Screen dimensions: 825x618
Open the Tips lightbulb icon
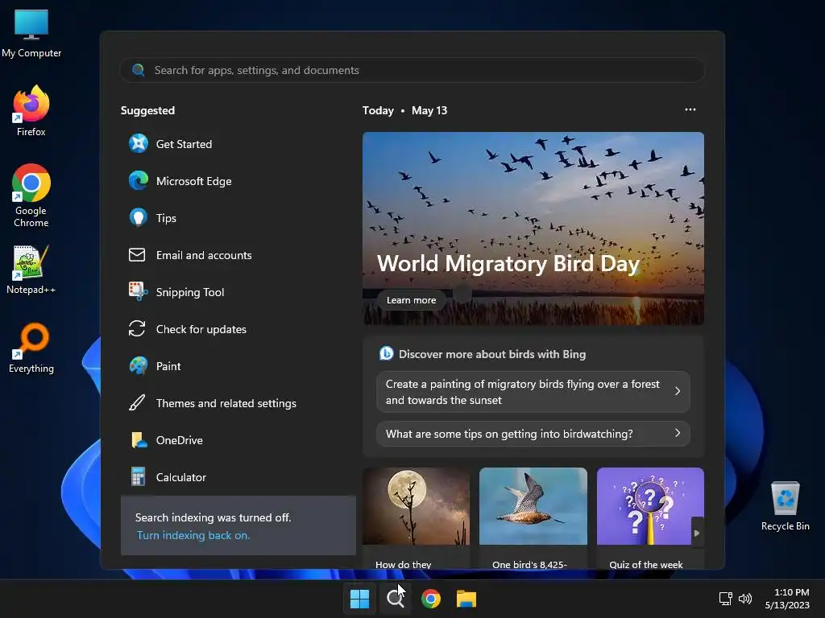[x=139, y=217]
